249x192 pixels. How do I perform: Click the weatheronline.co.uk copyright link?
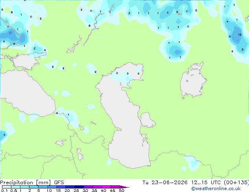click(x=216, y=188)
